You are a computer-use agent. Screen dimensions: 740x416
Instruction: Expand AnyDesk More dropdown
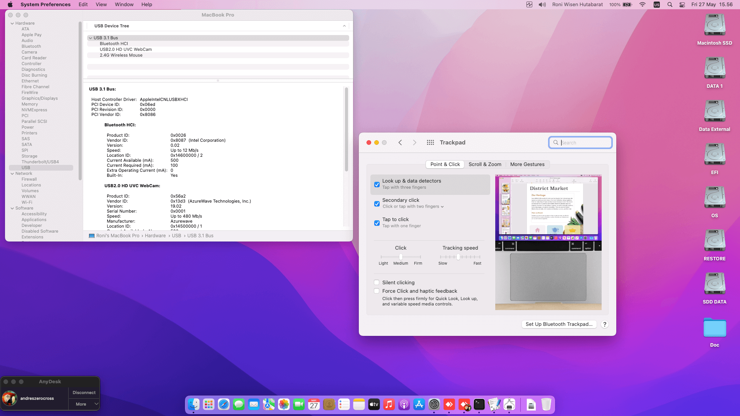(x=84, y=404)
